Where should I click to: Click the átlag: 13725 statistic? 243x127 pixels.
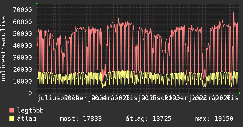click(x=148, y=119)
